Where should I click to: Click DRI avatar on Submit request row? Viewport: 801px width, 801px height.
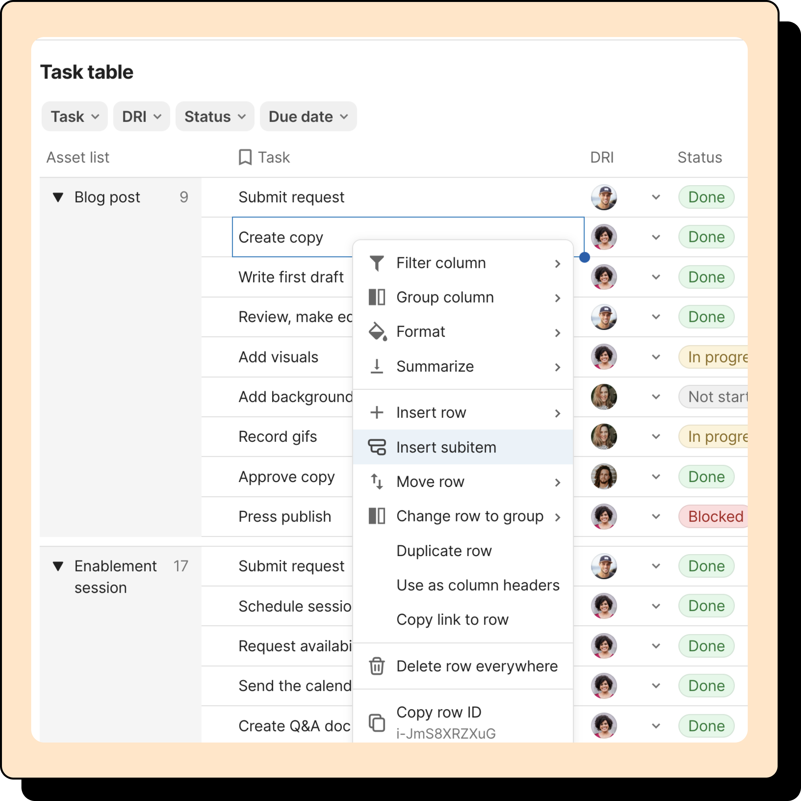tap(604, 197)
